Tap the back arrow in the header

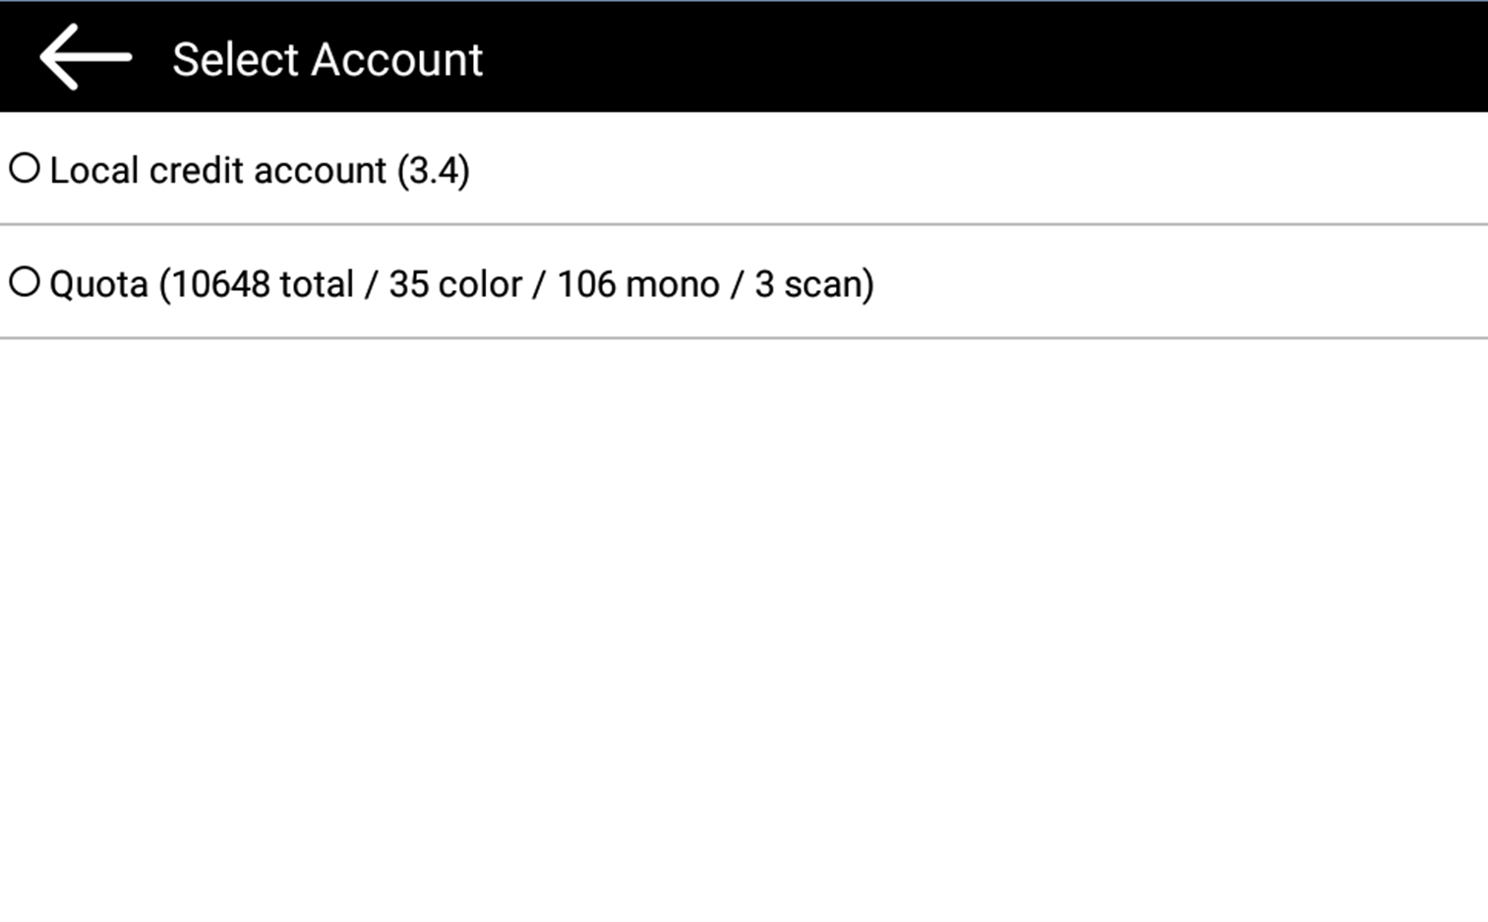(85, 57)
